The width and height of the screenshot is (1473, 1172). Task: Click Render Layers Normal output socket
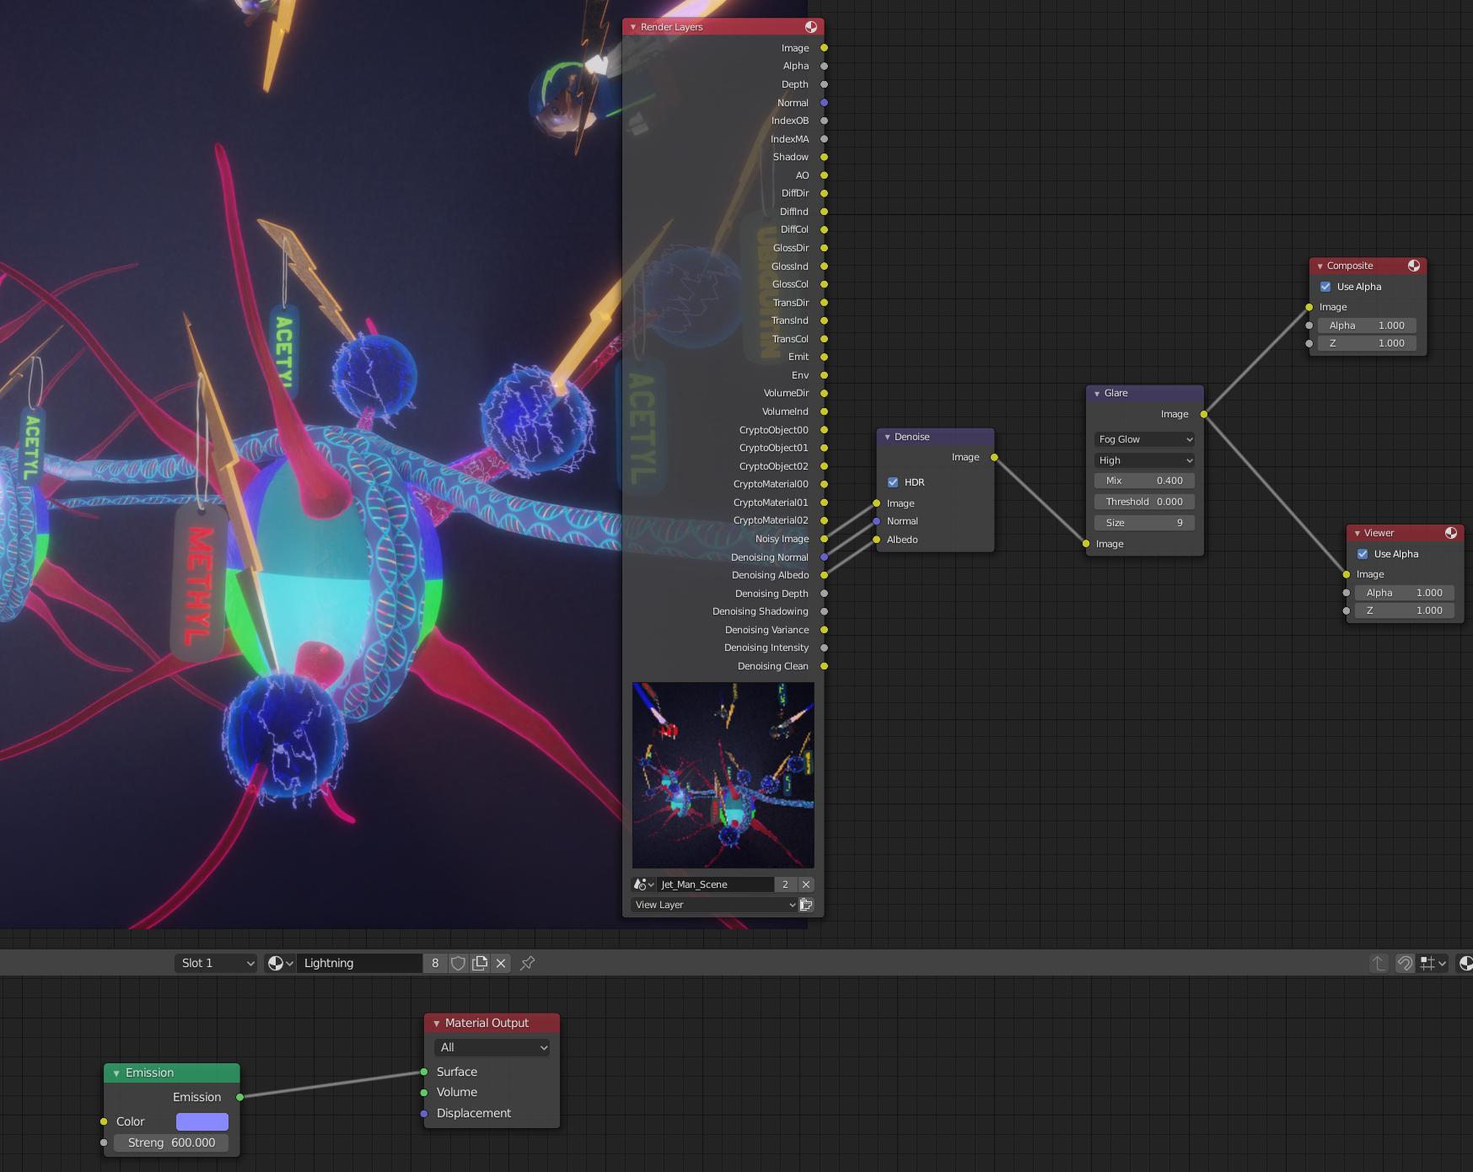(824, 103)
